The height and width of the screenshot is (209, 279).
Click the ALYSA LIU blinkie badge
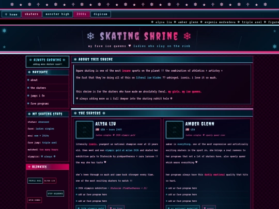pyautogui.click(x=50, y=181)
